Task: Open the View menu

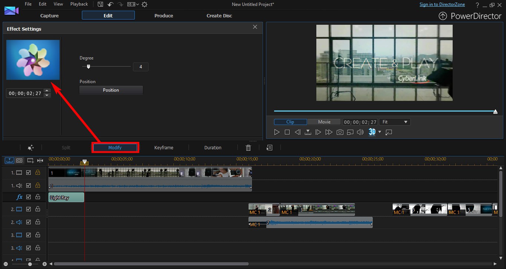Action: coord(58,4)
